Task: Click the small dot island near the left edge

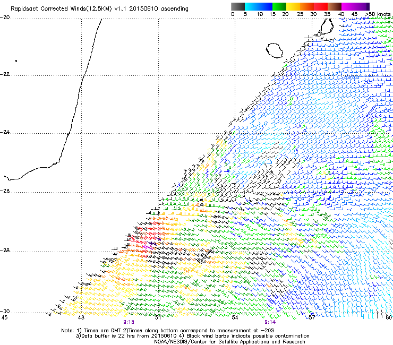Action: tap(16, 61)
